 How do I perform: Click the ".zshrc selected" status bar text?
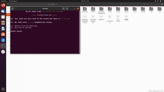point(156,91)
